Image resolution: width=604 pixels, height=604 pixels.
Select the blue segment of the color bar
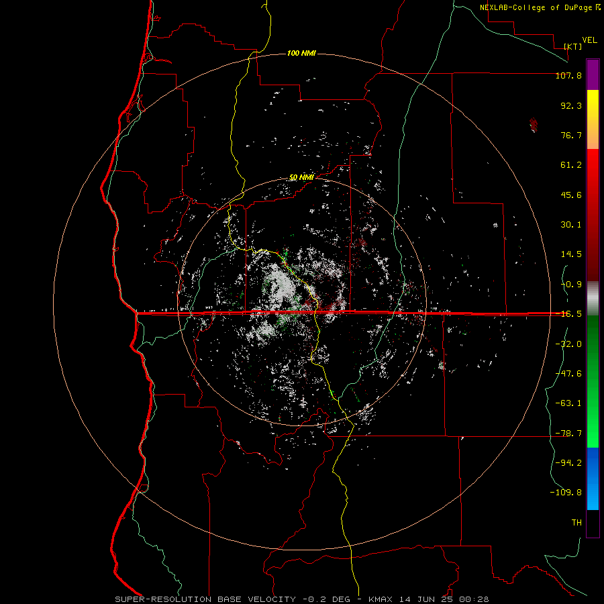(x=593, y=479)
